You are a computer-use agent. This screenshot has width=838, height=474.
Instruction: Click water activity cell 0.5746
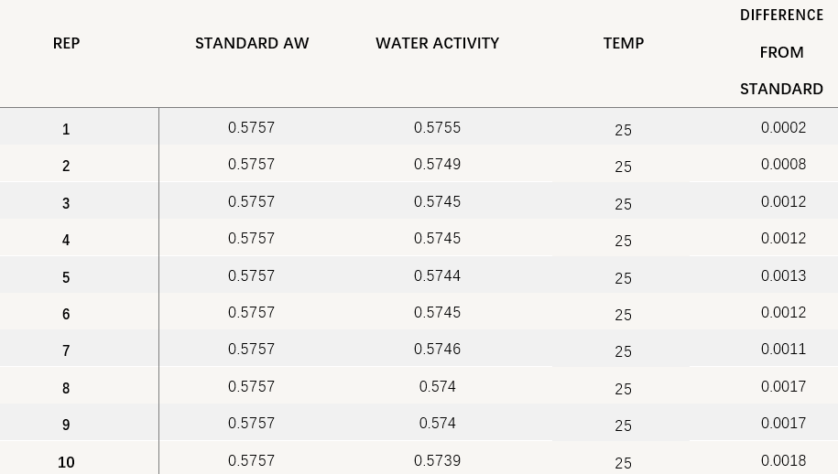(437, 349)
